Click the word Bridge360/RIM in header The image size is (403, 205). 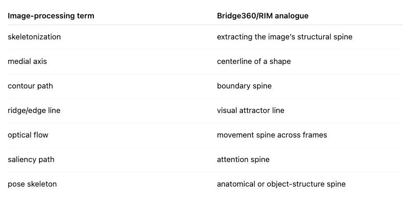245,16
